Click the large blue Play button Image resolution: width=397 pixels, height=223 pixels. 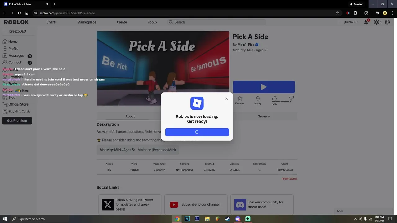[x=264, y=87]
